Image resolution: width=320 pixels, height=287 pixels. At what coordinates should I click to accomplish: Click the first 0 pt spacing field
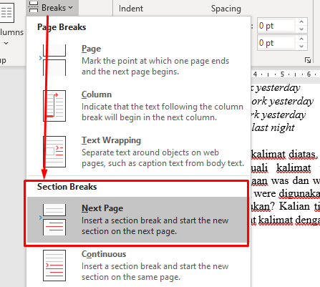point(276,26)
